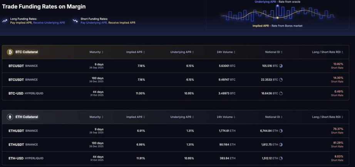This screenshot has height=167, width=355.
Task: Sort BTC Collateral table by Maturity
Action: click(96, 52)
